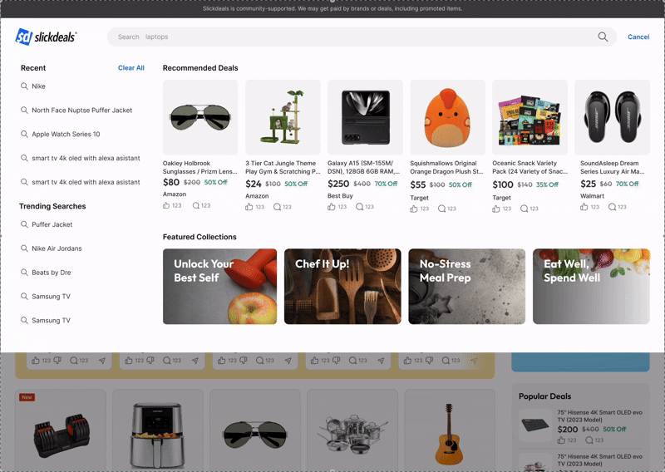Click Best Buy store under Galaxy A15
This screenshot has width=665, height=472.
click(340, 196)
